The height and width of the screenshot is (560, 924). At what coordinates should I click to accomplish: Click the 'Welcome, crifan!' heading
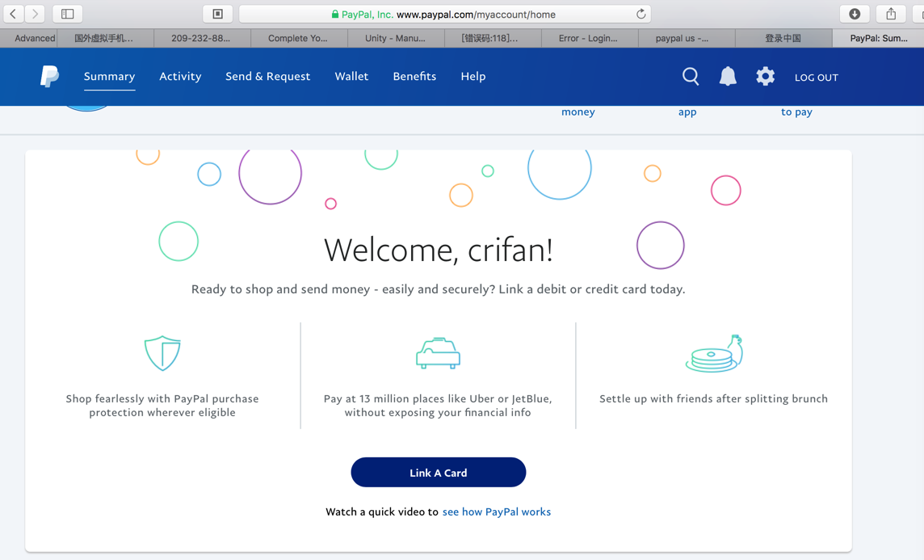(439, 250)
